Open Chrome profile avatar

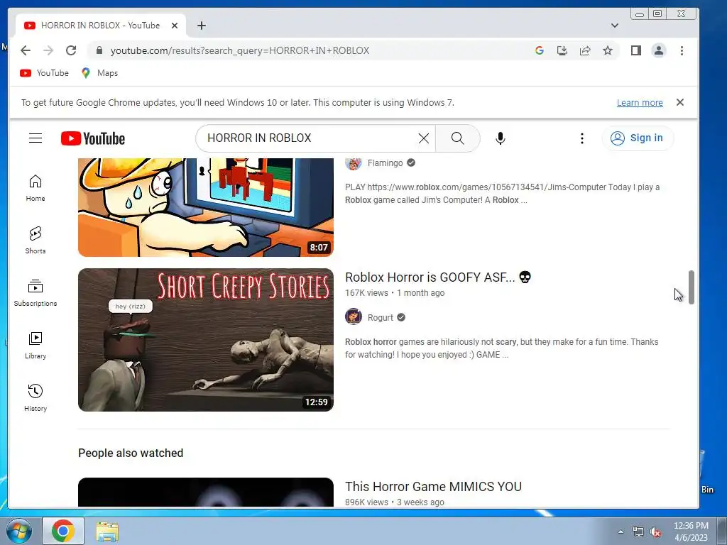(658, 50)
